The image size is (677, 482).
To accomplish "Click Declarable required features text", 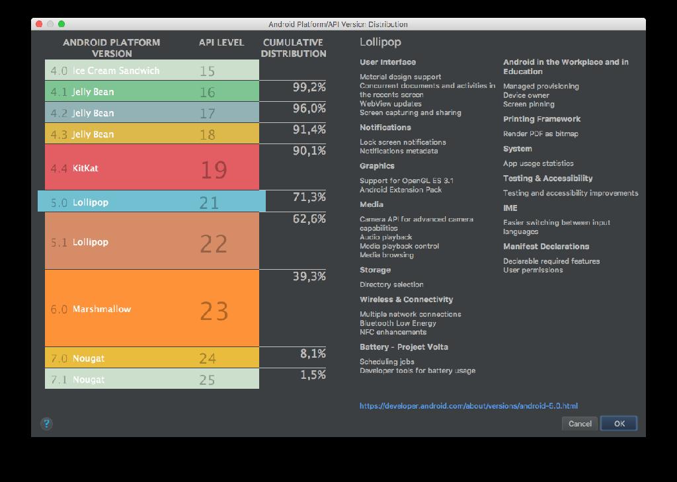I will click(x=551, y=261).
